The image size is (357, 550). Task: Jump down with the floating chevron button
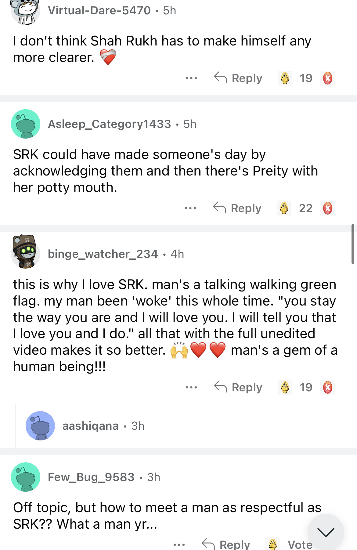tap(326, 532)
